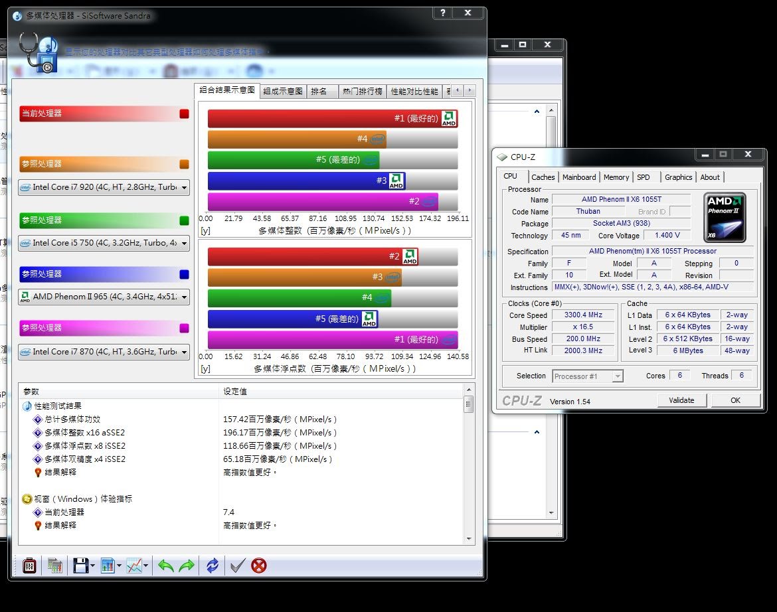
Task: Select the 組合結果示意图 tab
Action: 226,90
